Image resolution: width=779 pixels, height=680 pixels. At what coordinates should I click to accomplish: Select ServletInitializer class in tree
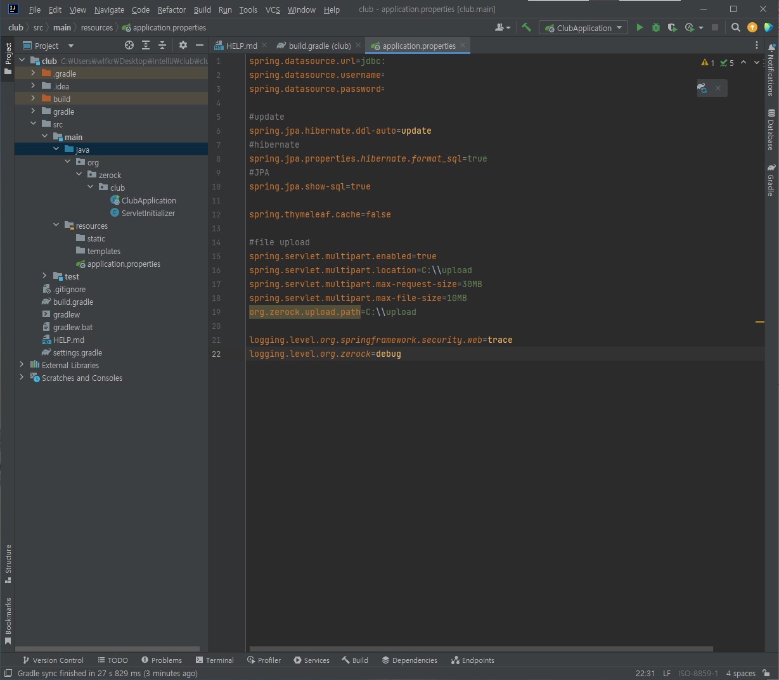coord(148,213)
